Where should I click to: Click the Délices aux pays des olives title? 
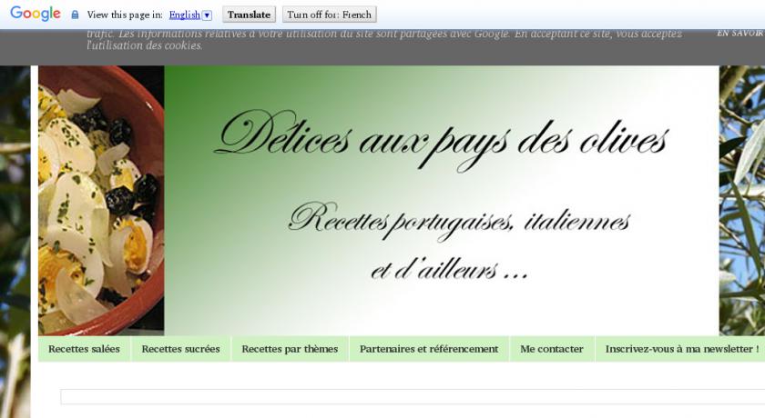pos(442,140)
